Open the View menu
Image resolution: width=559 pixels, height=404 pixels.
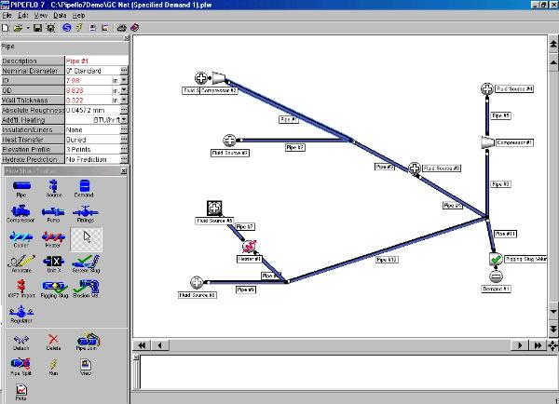point(40,16)
